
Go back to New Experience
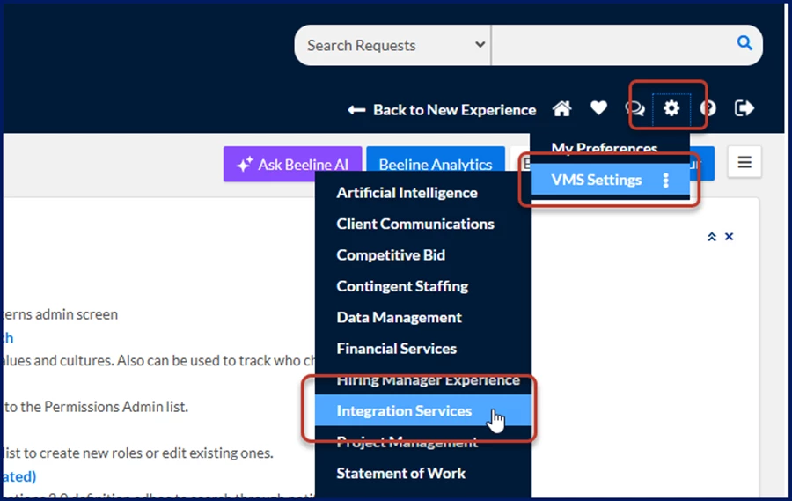442,110
